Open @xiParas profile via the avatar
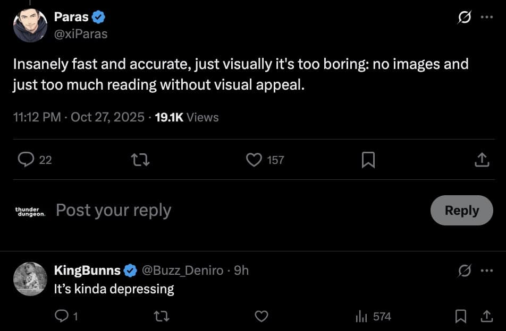 29,25
